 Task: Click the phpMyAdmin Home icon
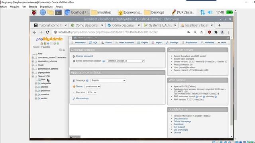(x=42, y=43)
